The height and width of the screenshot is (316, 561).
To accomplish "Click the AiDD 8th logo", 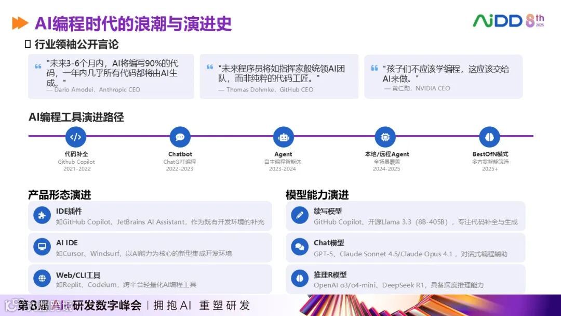I will pos(509,21).
